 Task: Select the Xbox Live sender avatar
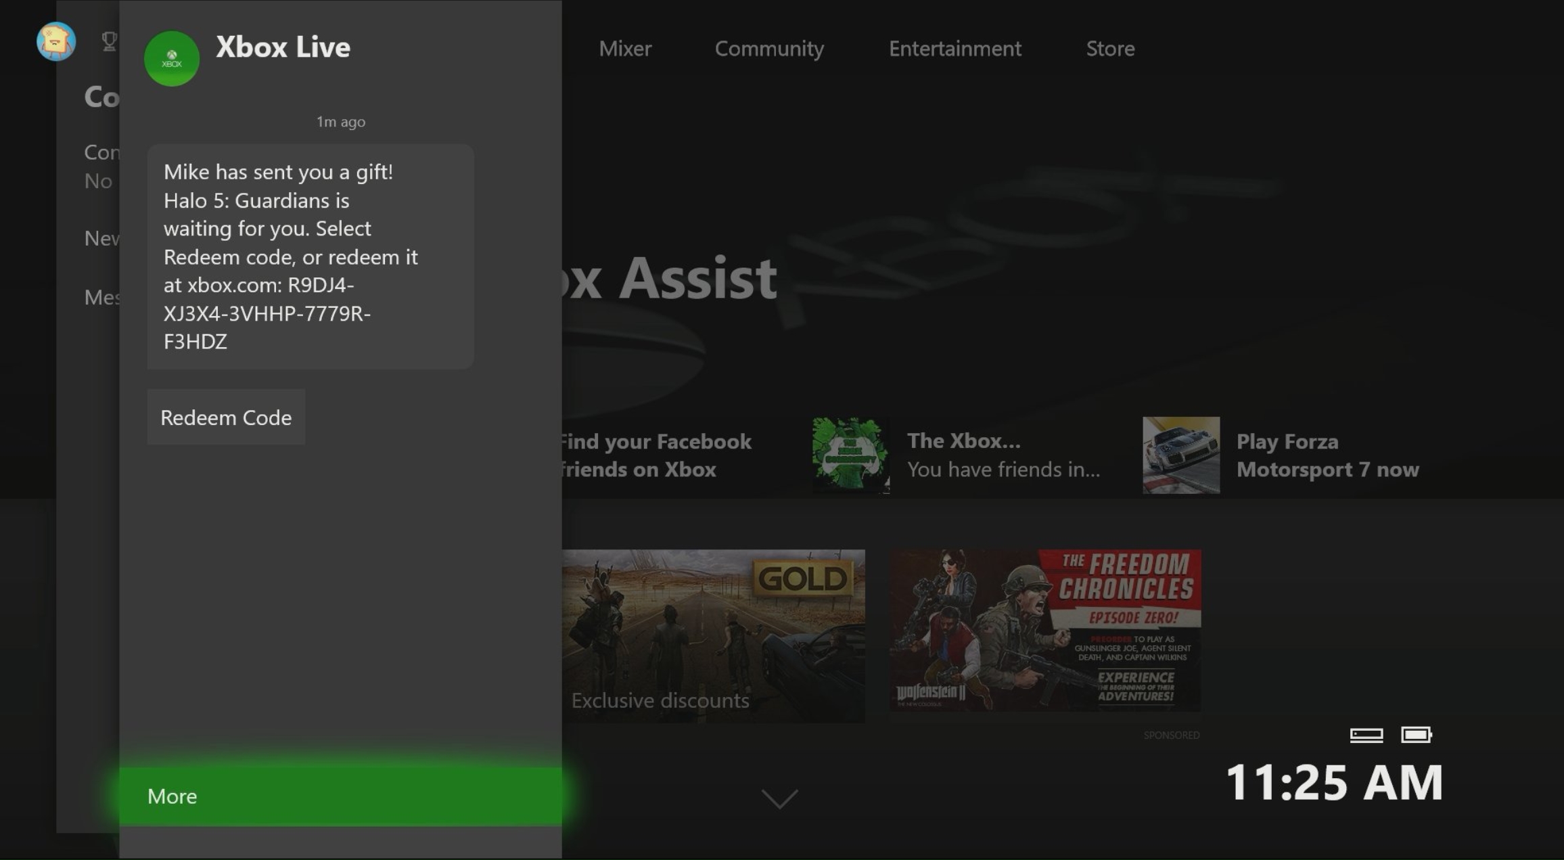(172, 58)
